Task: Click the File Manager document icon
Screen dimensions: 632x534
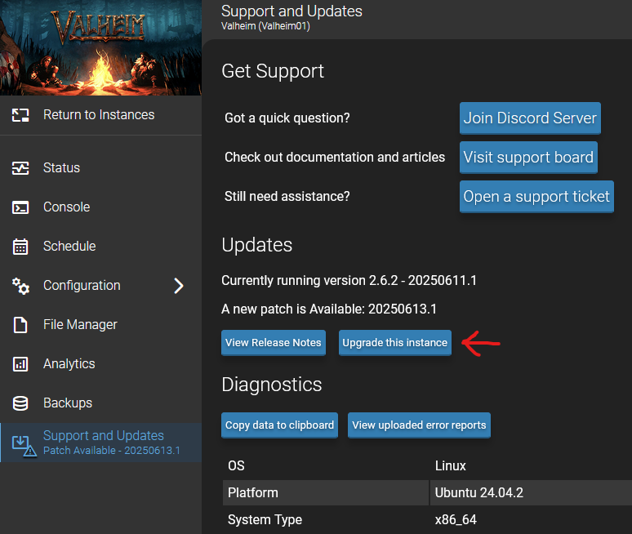Action: (20, 325)
